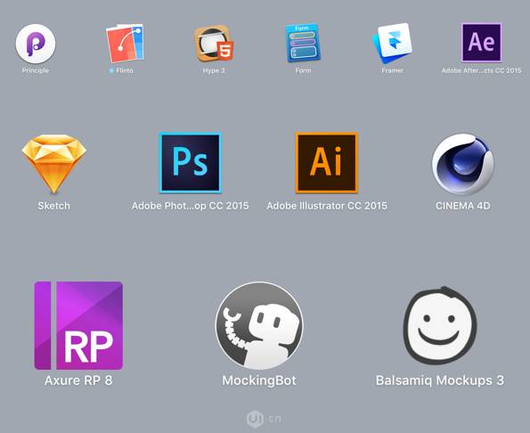Screen dimensions: 530x433
Task: Click the "Principle" label text
Action: click(x=36, y=70)
